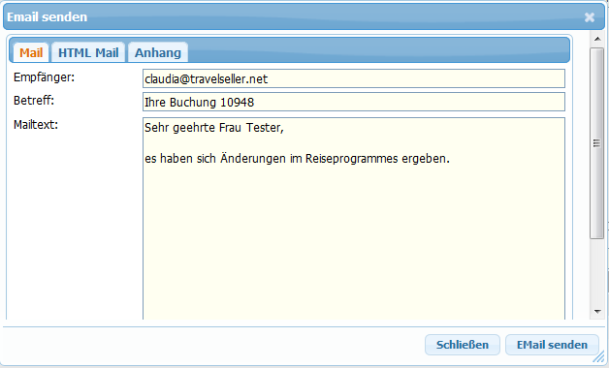Click the scrollbar up arrow
The image size is (609, 368).
(597, 39)
